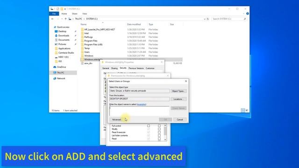299x168 pixels.
Task: Select the Users folder icon
Action: pos(82,52)
